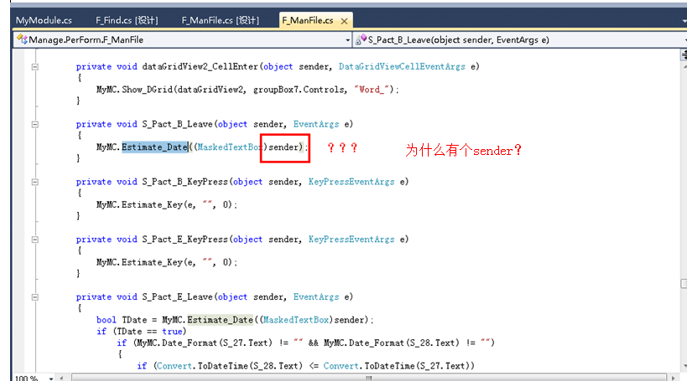Viewport: 687px width, 381px height.
Task: Open the F_ManFile.cs design tab
Action: coord(220,20)
